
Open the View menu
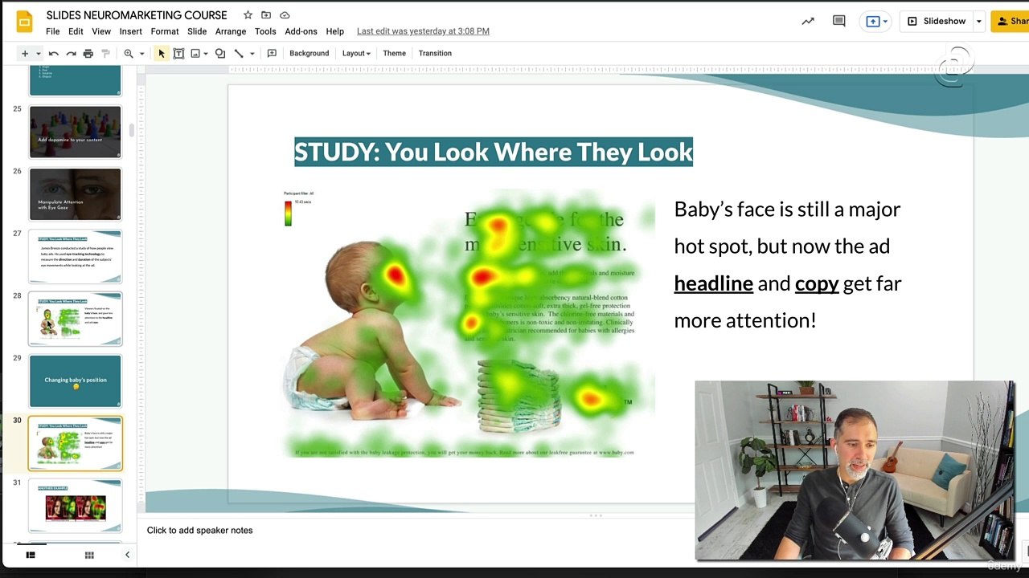pyautogui.click(x=101, y=31)
